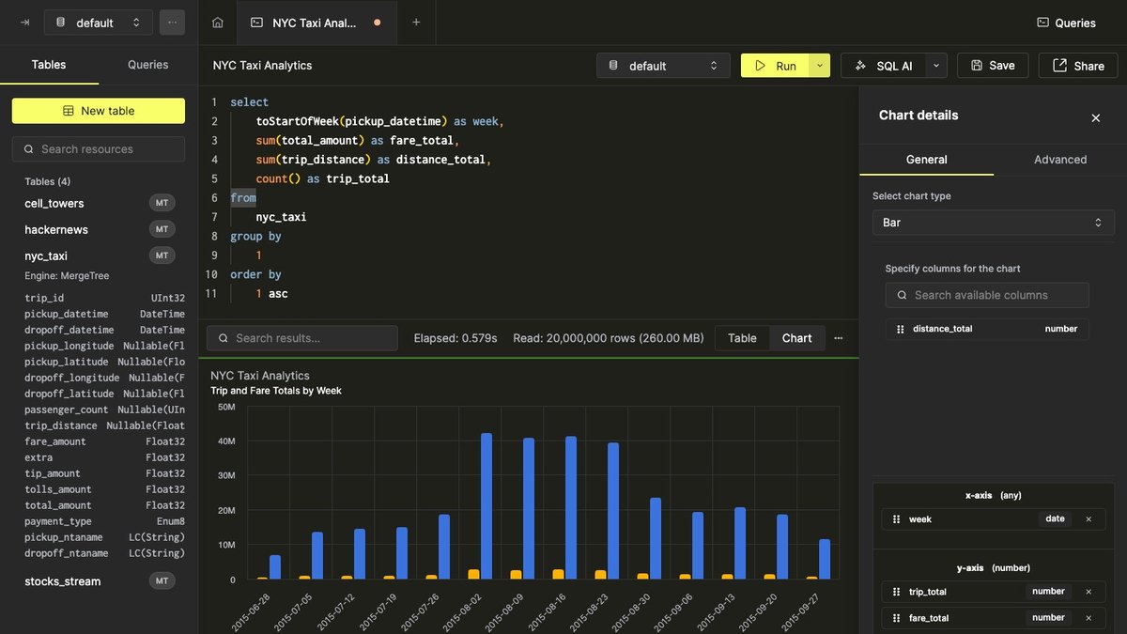Select the Tables sidebar tab
This screenshot has width=1127, height=634.
click(x=49, y=65)
